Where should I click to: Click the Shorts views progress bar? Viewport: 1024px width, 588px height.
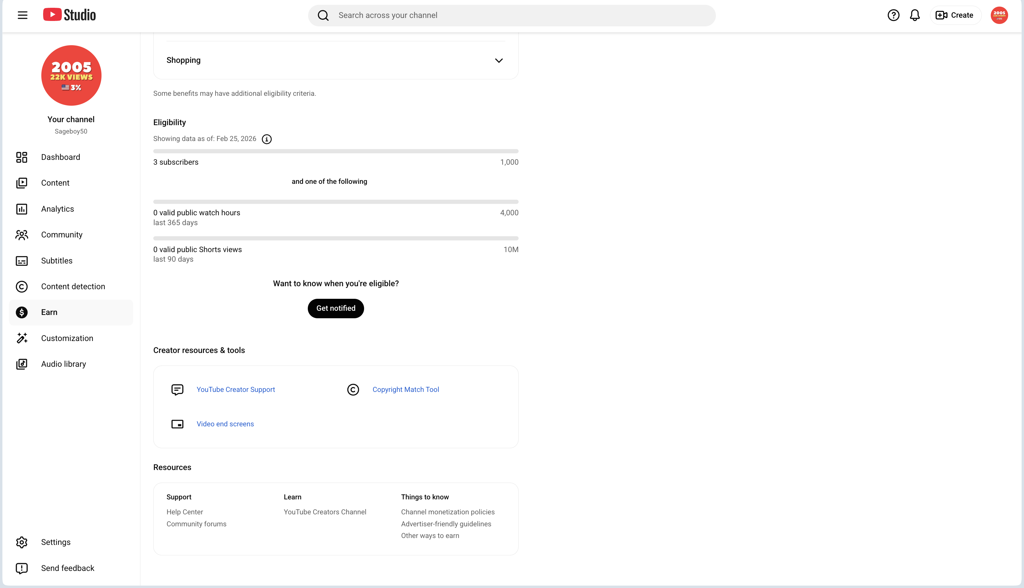pos(336,239)
